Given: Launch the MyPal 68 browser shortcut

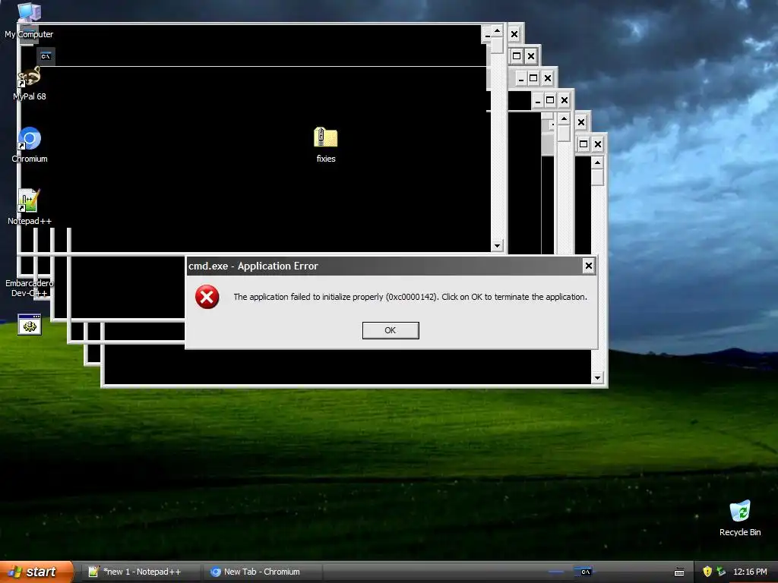Looking at the screenshot, I should [x=30, y=84].
